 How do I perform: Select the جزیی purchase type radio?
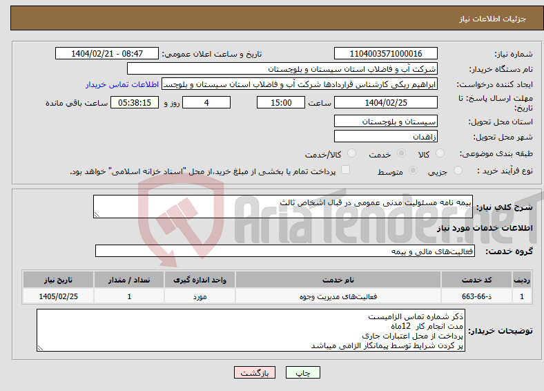coord(458,170)
